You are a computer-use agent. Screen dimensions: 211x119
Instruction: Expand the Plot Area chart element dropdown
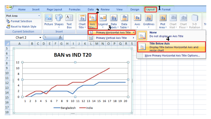pos(39,16)
